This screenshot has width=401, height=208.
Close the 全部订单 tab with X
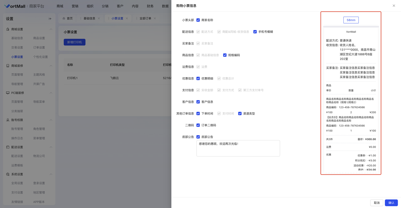point(155,19)
